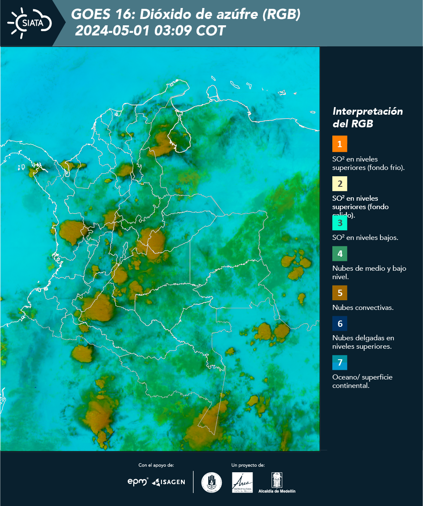
Task: Select the dark blue legend swatch numbered 6
Action: (339, 324)
